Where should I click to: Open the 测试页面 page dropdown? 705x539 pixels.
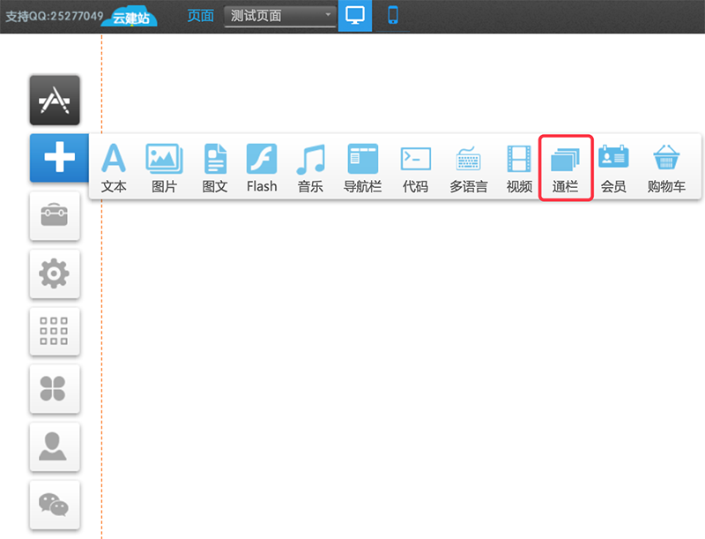279,16
